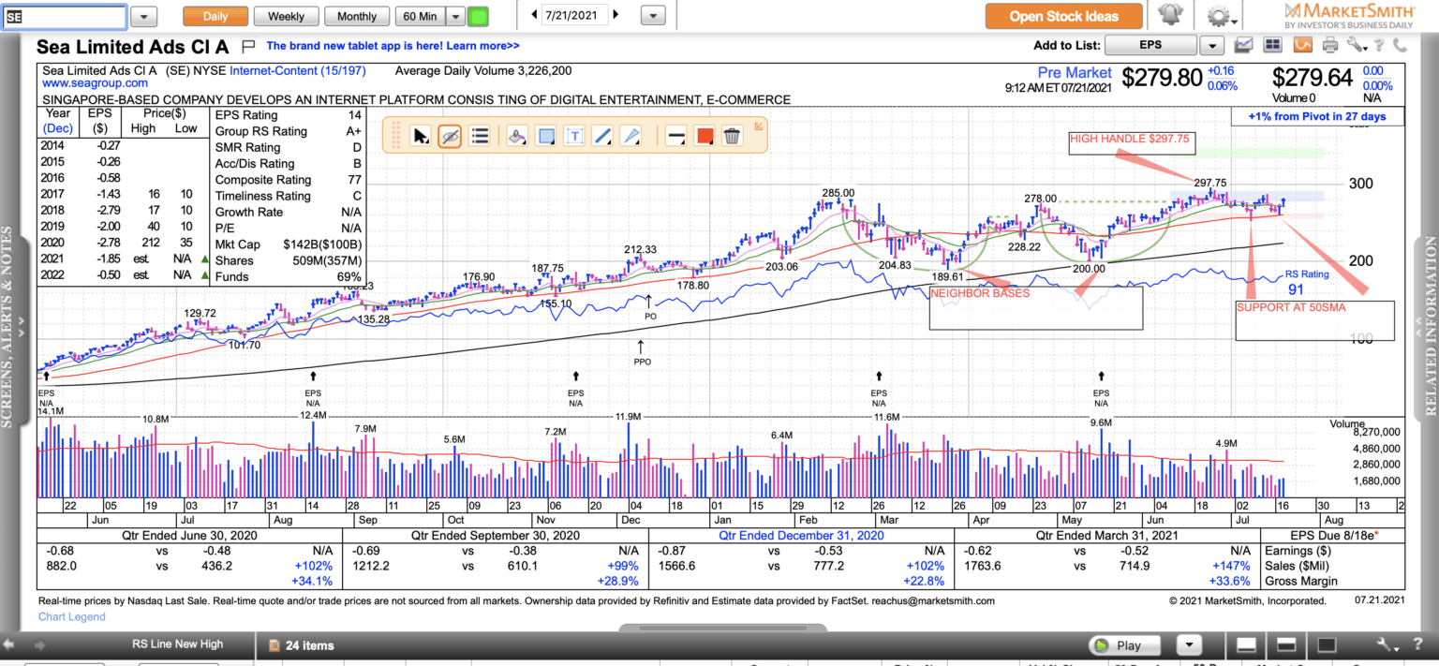Open the tablet app Learn more link
The height and width of the screenshot is (666, 1439).
(x=393, y=45)
